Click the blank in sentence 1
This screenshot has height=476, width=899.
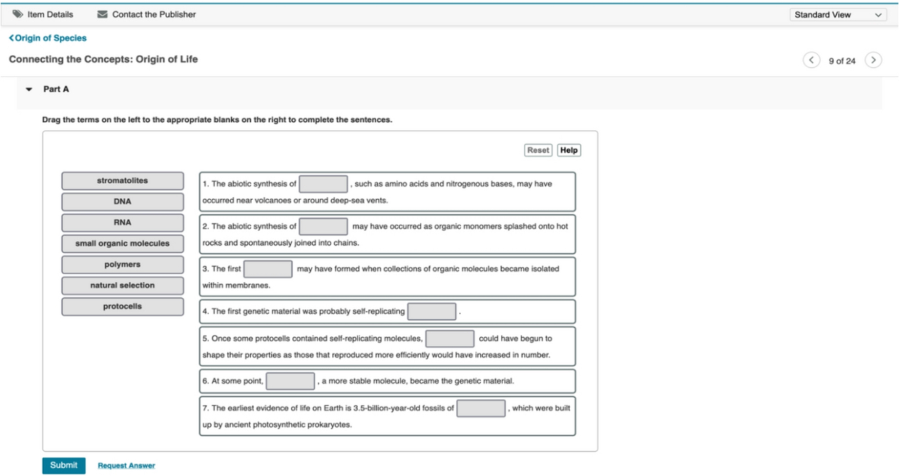323,184
